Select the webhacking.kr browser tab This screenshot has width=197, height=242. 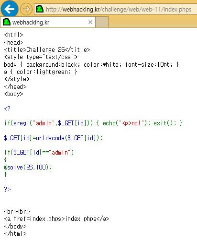pyautogui.click(x=48, y=22)
